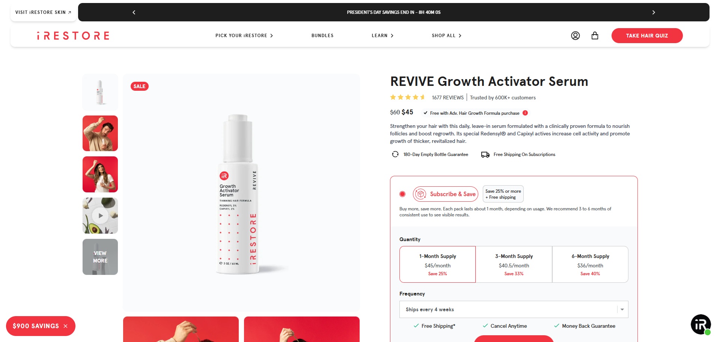Screen dimensions: 720x342
Task: Click the Take Hair Quiz button
Action: coord(647,36)
